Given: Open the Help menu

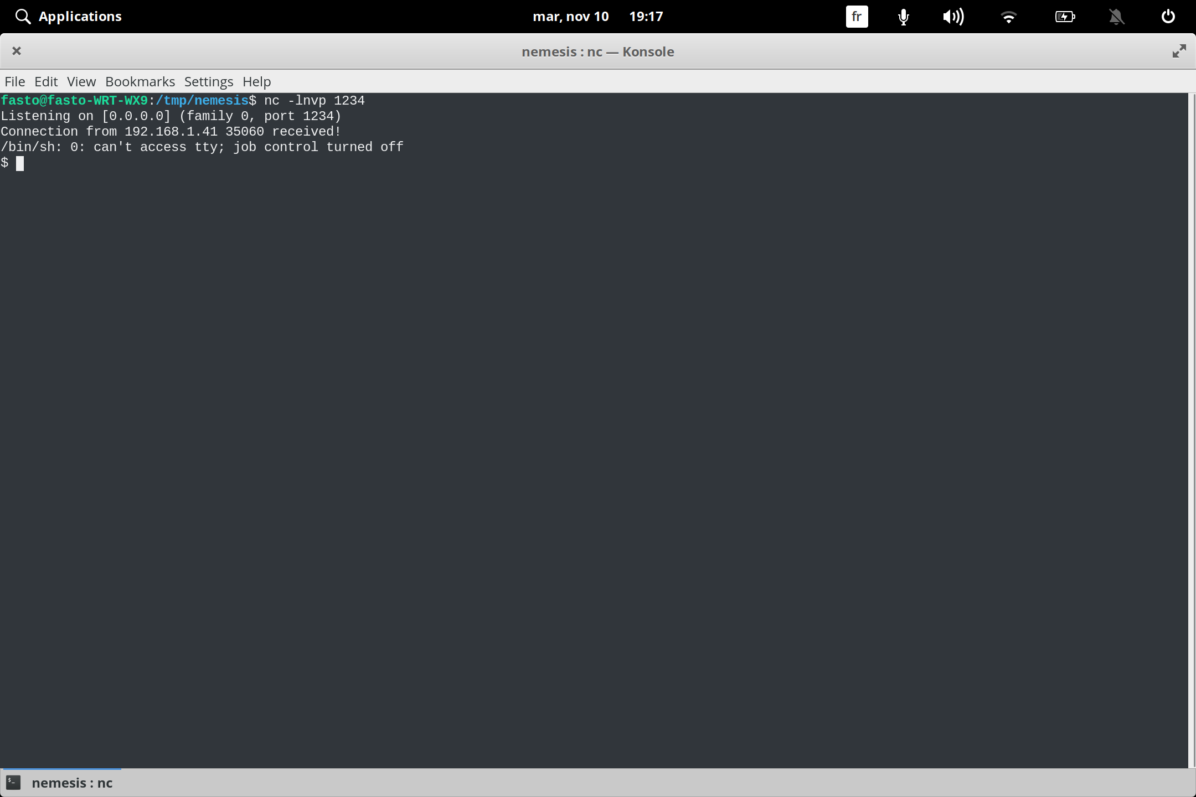Looking at the screenshot, I should pyautogui.click(x=256, y=81).
